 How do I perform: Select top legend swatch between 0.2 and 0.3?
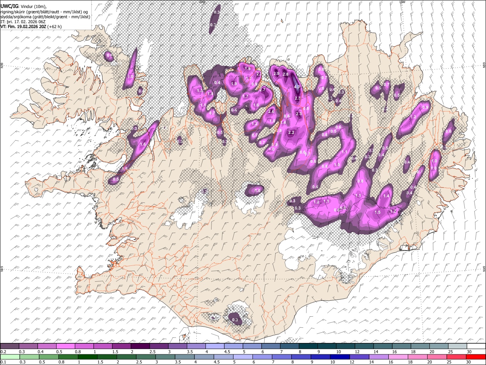pyautogui.click(x=9, y=346)
